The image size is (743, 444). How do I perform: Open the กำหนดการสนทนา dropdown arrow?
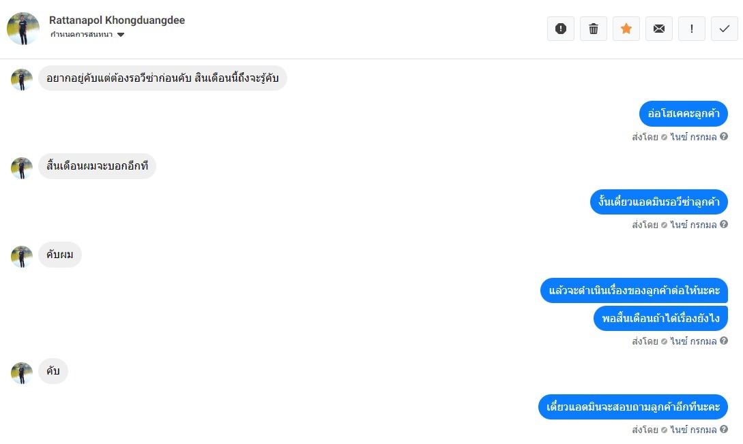pyautogui.click(x=121, y=35)
